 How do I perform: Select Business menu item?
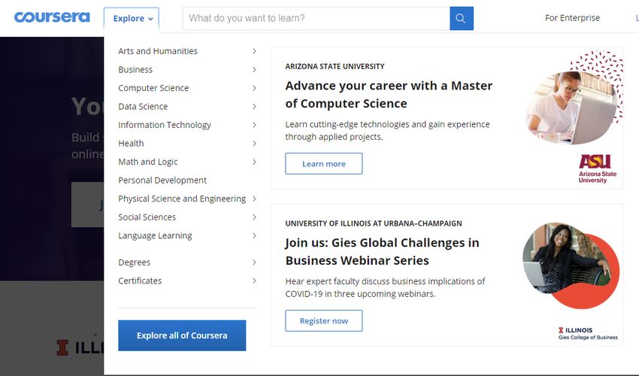(x=135, y=70)
